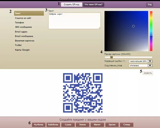Select the 'Визитная карточка' QR type
160x128 pixels.
click(25, 41)
